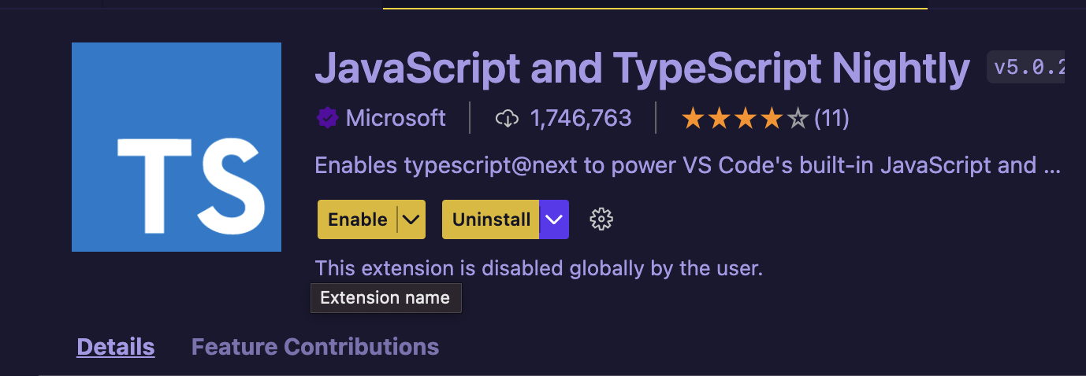Click the install count 1,746,763

[581, 119]
